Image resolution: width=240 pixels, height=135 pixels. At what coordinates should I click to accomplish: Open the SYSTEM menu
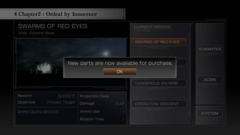210,113
